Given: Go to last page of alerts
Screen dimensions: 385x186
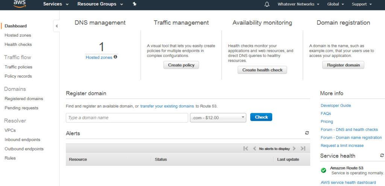Looking at the screenshot, I should point(303,148).
